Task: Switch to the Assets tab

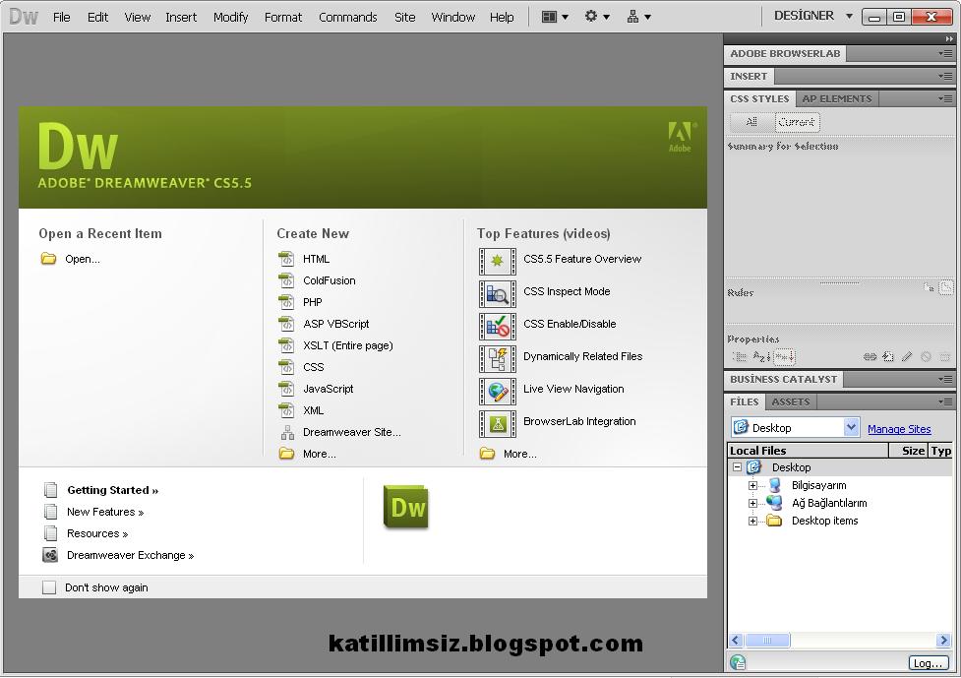Action: (791, 401)
